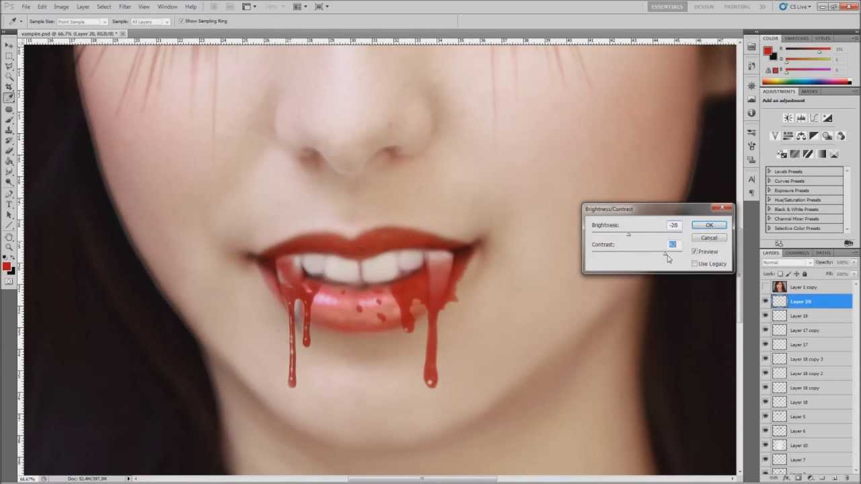Viewport: 861px width, 484px height.
Task: Click the foreground color swatch in toolbox
Action: coord(7,266)
